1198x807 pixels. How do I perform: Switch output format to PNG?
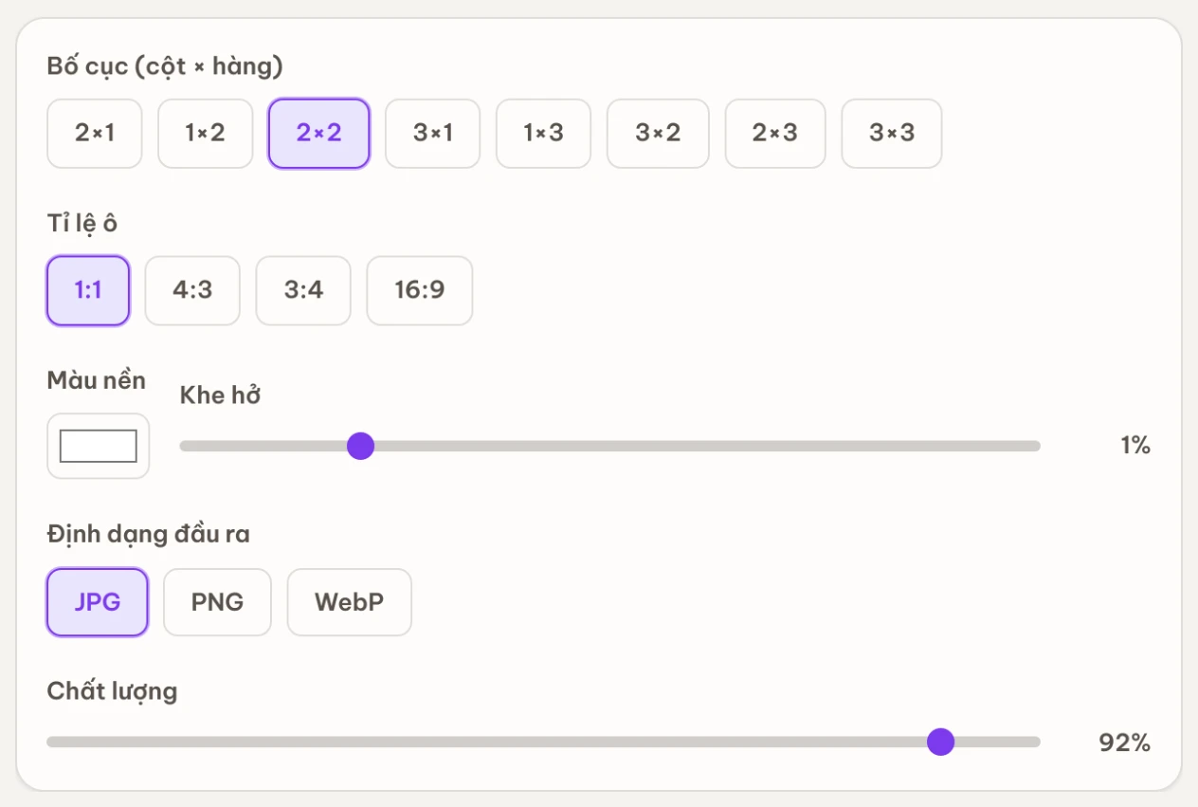click(217, 602)
